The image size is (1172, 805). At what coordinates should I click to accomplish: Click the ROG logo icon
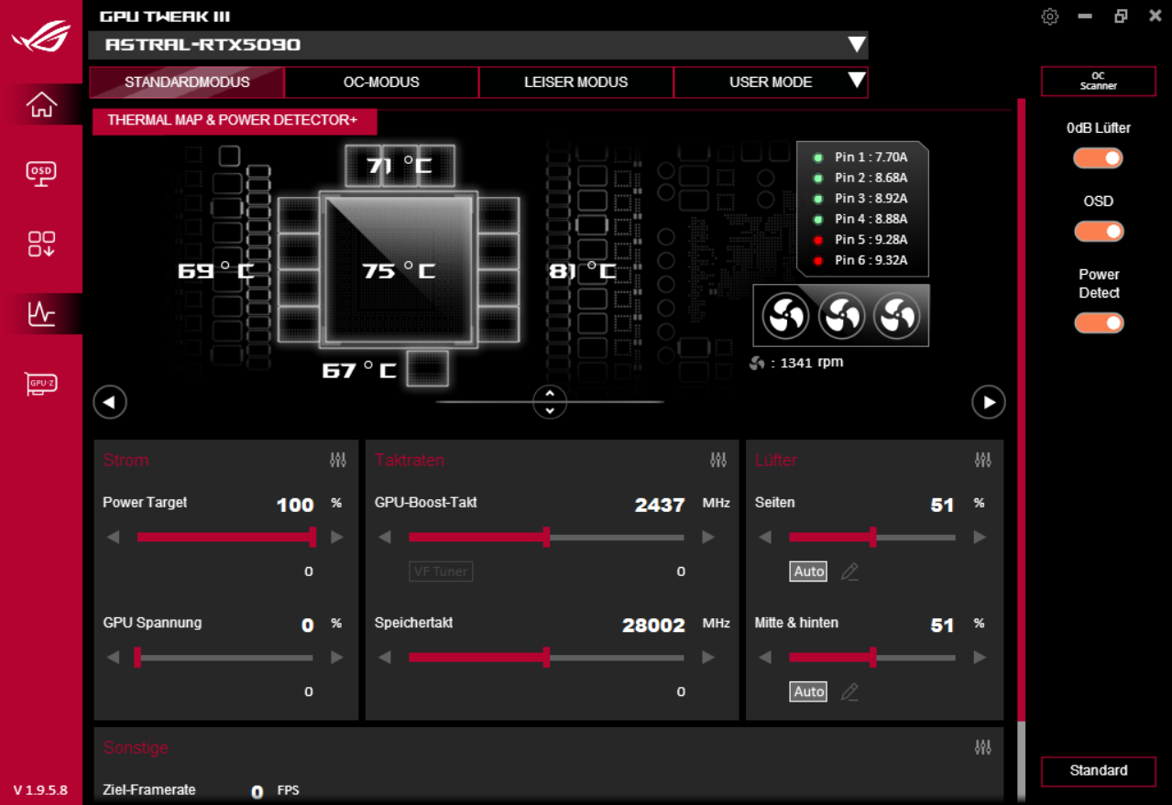pyautogui.click(x=41, y=37)
